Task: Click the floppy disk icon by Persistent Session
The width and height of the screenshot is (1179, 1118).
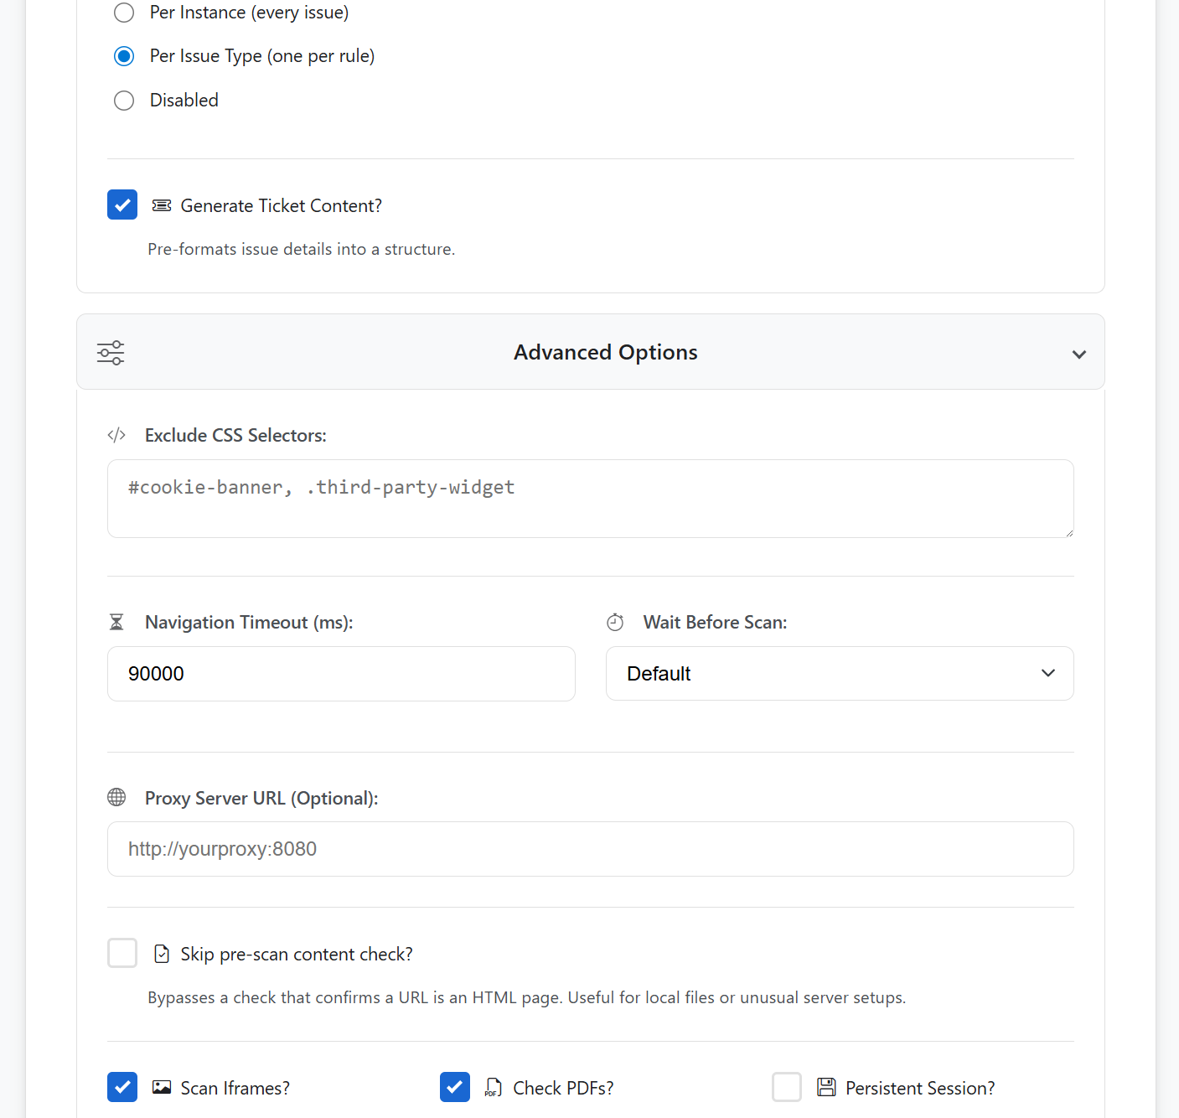Action: [x=826, y=1087]
